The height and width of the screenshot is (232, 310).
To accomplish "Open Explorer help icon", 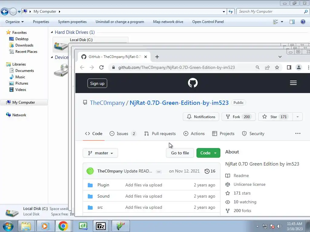I will (x=303, y=22).
